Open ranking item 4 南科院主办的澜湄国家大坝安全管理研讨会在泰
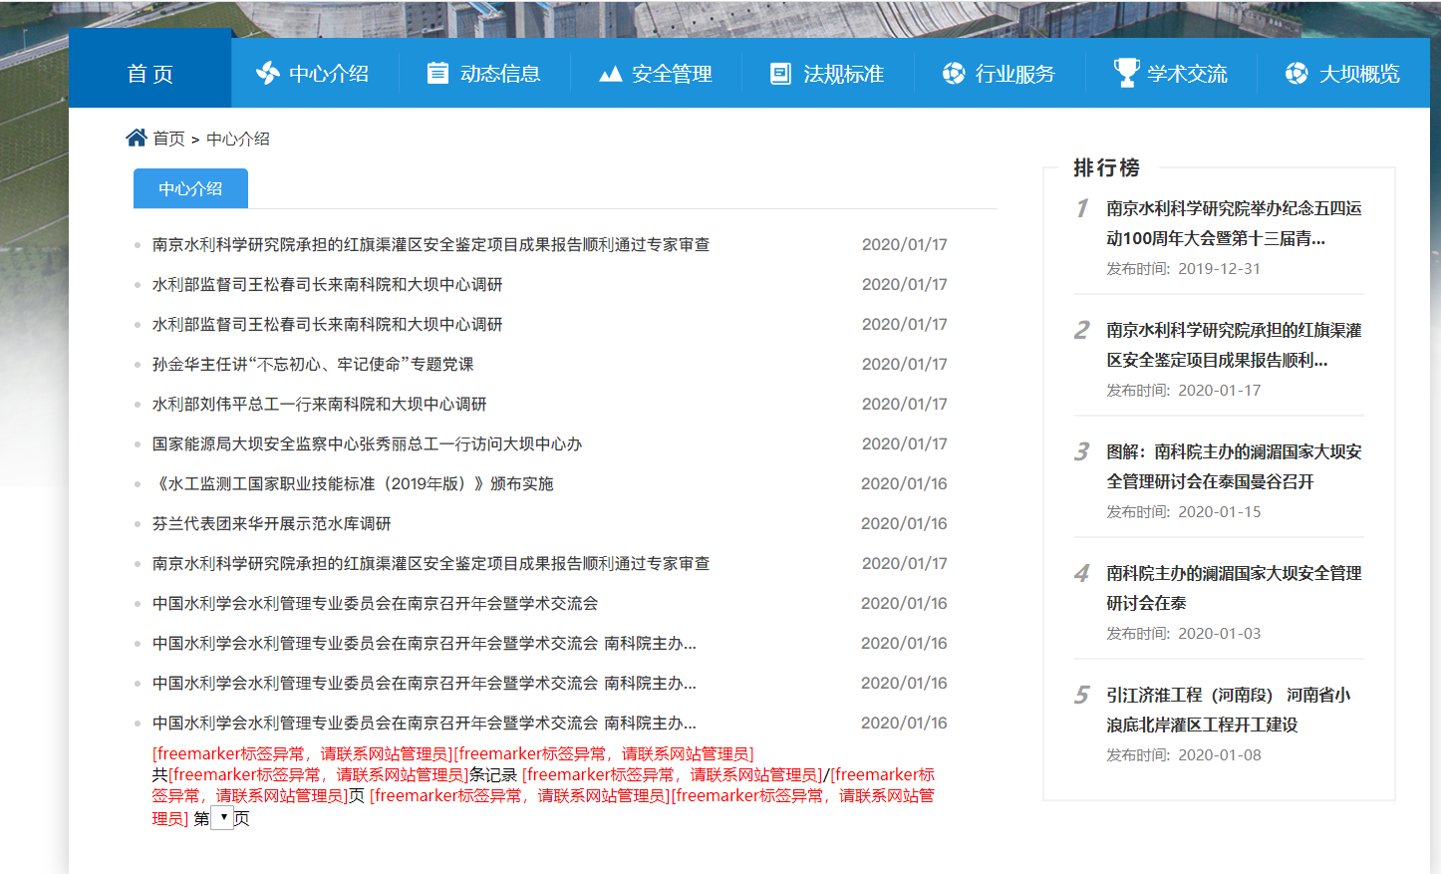 [x=1234, y=588]
